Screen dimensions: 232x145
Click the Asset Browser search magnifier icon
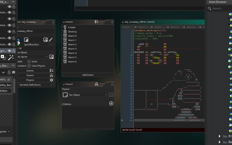point(210,8)
